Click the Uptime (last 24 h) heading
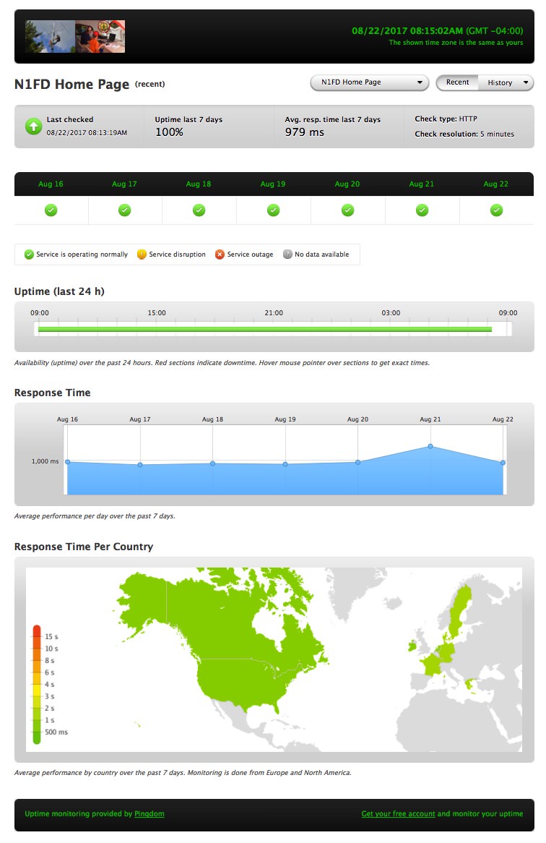Screen dimensions: 546x843 pyautogui.click(x=59, y=291)
